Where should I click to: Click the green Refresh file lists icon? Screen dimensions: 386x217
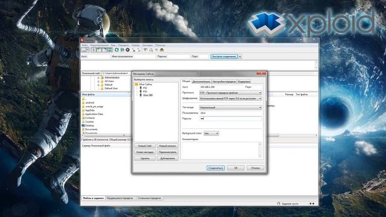(116, 50)
